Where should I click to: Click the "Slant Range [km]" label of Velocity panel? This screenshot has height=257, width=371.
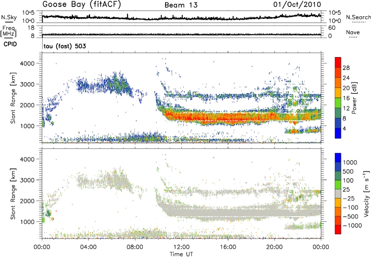[13, 194]
